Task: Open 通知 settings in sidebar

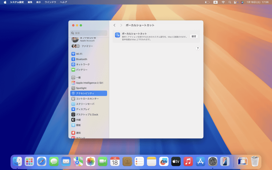Action: click(x=89, y=133)
